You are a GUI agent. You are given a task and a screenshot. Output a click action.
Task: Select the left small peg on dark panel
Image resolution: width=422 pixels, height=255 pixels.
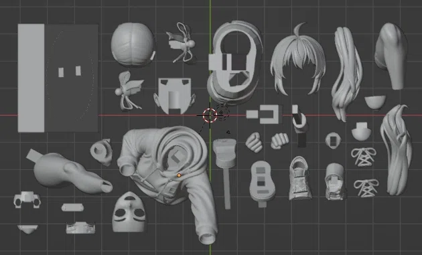[61, 72]
